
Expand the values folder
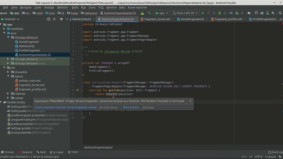(x=8, y=98)
